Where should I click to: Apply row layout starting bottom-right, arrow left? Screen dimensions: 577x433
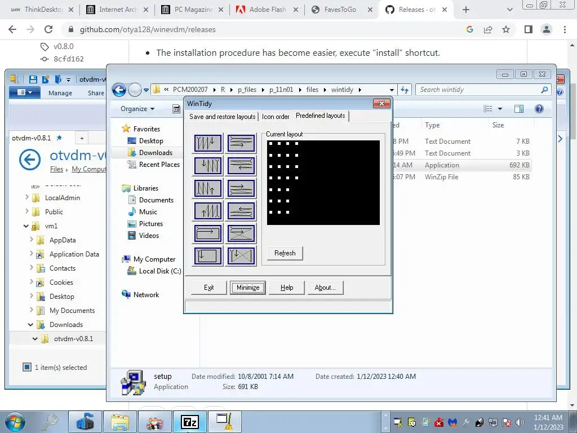[241, 211]
